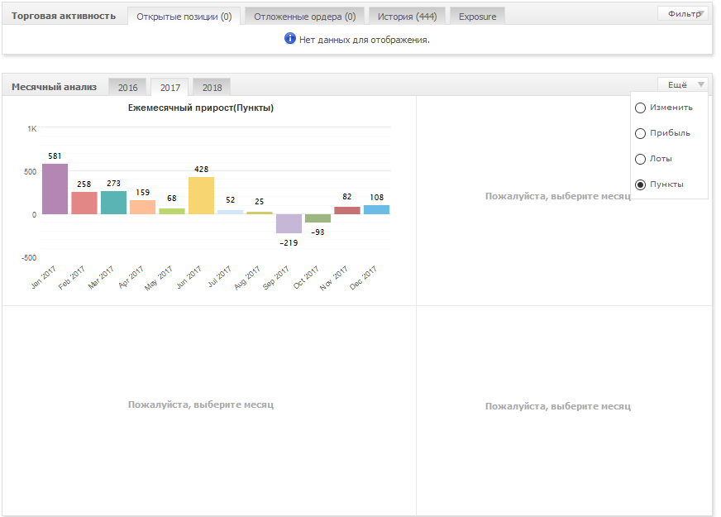Click the Sep 2017 bar (-219)
The width and height of the screenshot is (721, 517).
289,223
